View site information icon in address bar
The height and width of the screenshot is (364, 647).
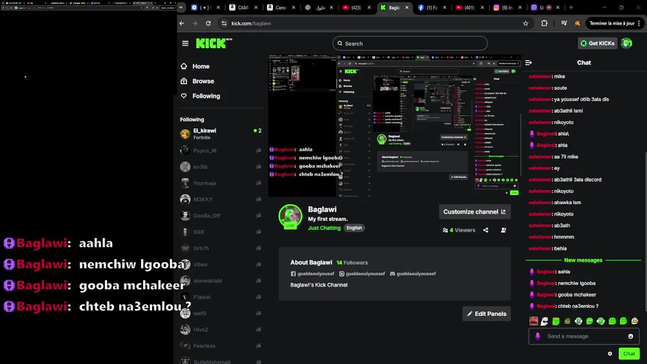[x=224, y=23]
